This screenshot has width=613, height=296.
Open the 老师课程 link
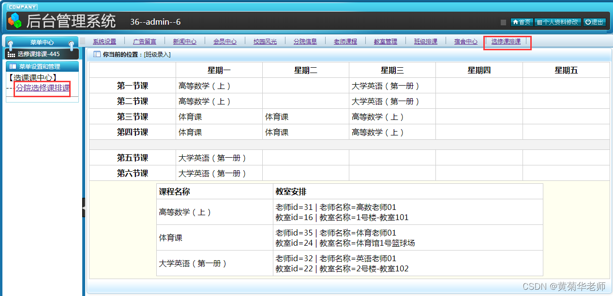point(345,41)
